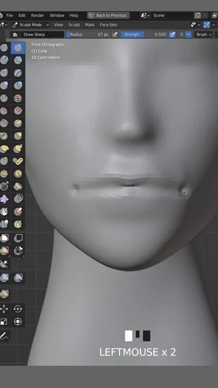This screenshot has width=218, height=388.
Task: Select the Thumb brush tool
Action: [x=4, y=161]
